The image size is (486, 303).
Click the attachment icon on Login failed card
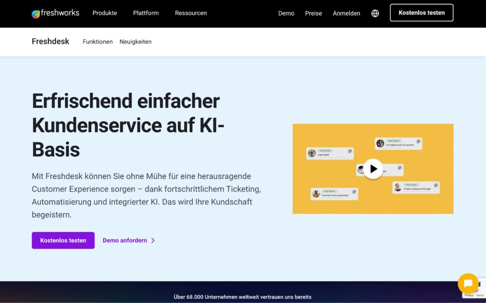(x=350, y=151)
